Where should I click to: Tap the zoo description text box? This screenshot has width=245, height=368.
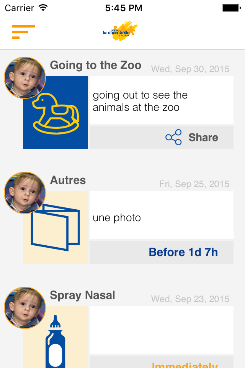161,100
